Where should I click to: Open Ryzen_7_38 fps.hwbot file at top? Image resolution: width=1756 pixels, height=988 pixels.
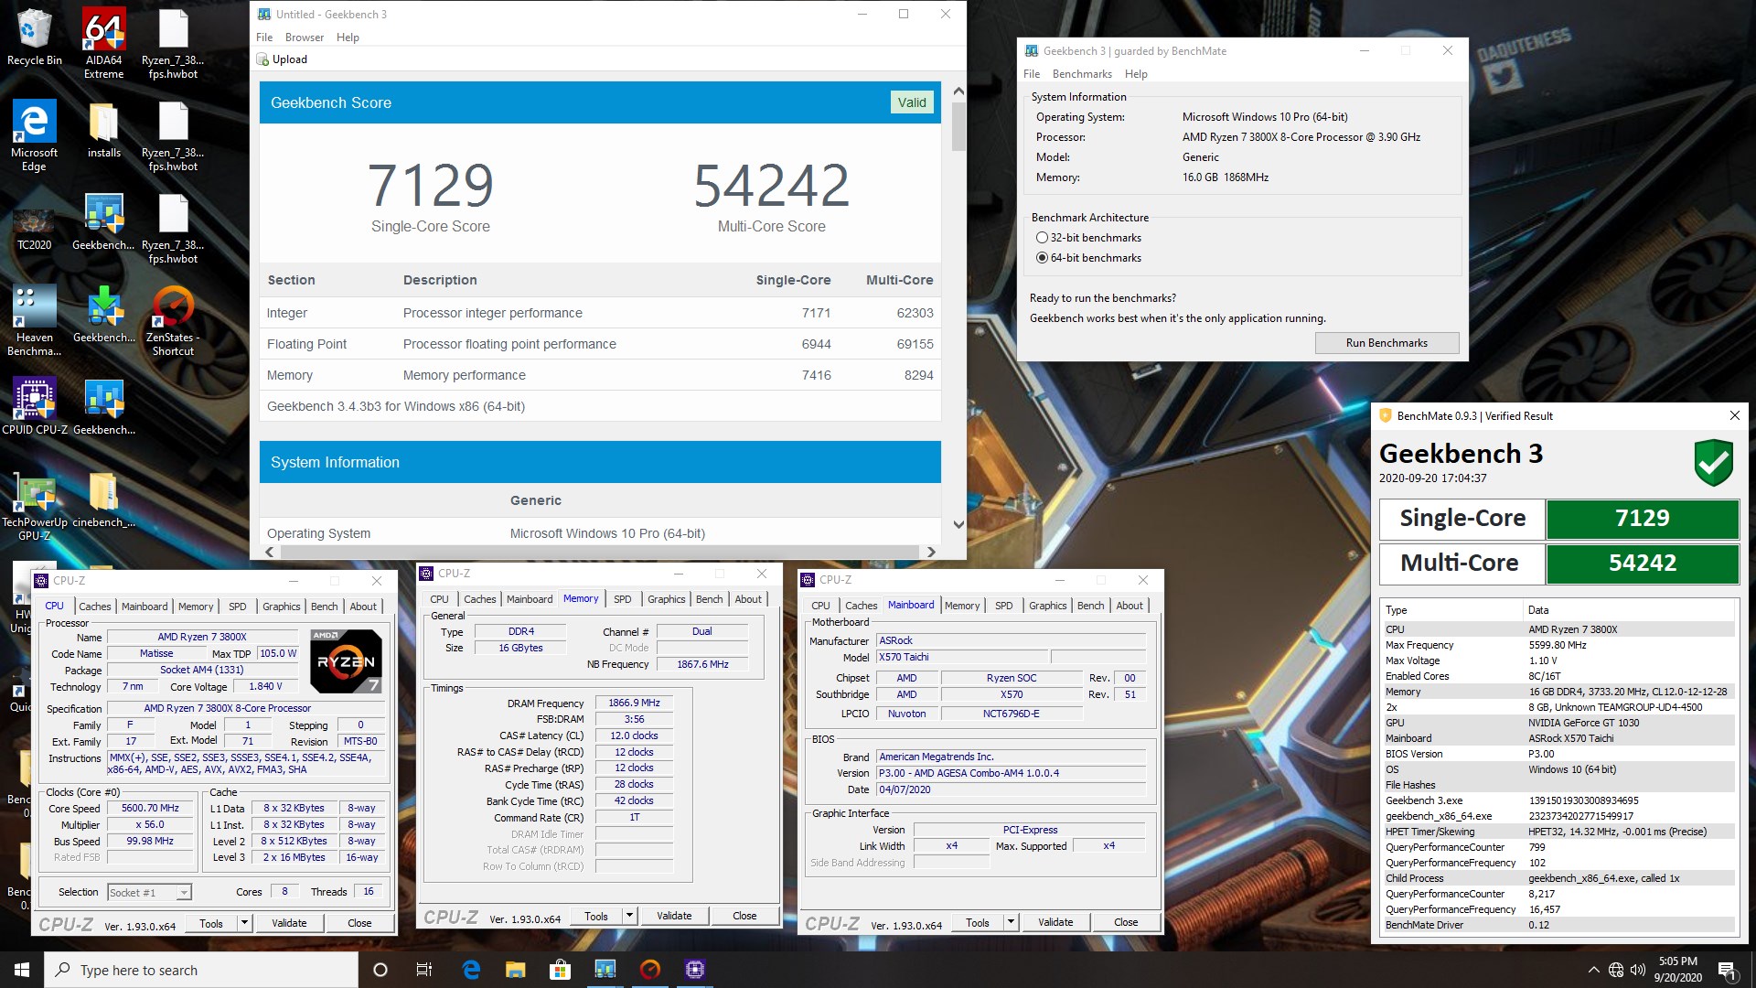[x=173, y=41]
